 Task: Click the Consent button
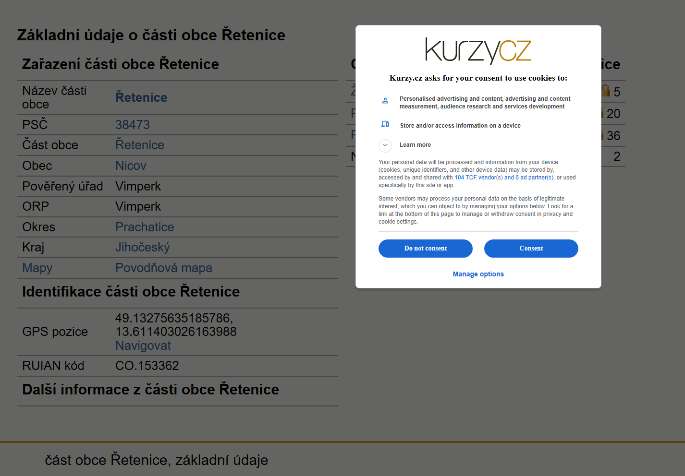click(531, 249)
